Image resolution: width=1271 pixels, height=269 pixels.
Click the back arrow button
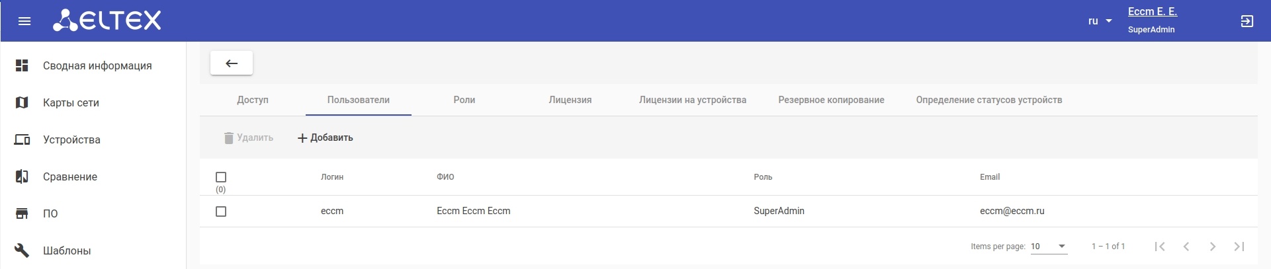click(232, 63)
